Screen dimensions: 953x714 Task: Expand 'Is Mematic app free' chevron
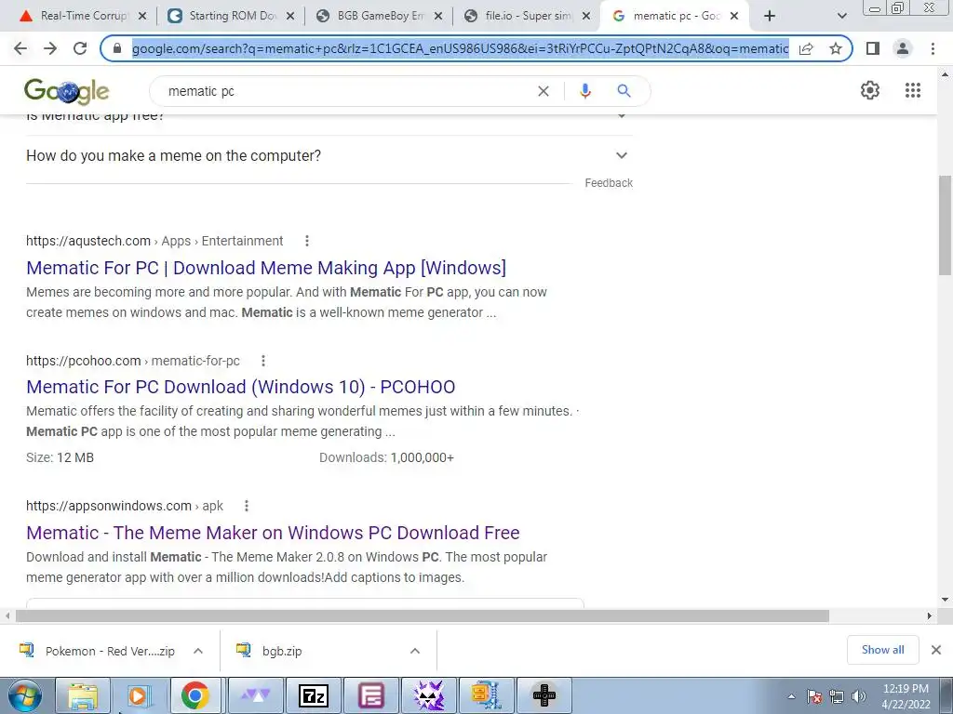click(621, 117)
